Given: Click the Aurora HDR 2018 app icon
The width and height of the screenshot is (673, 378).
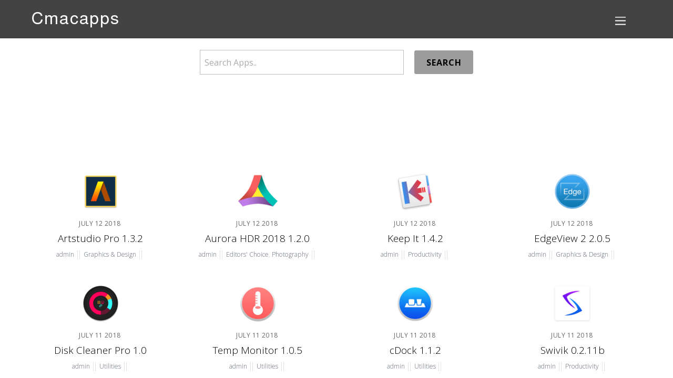Looking at the screenshot, I should point(258,192).
